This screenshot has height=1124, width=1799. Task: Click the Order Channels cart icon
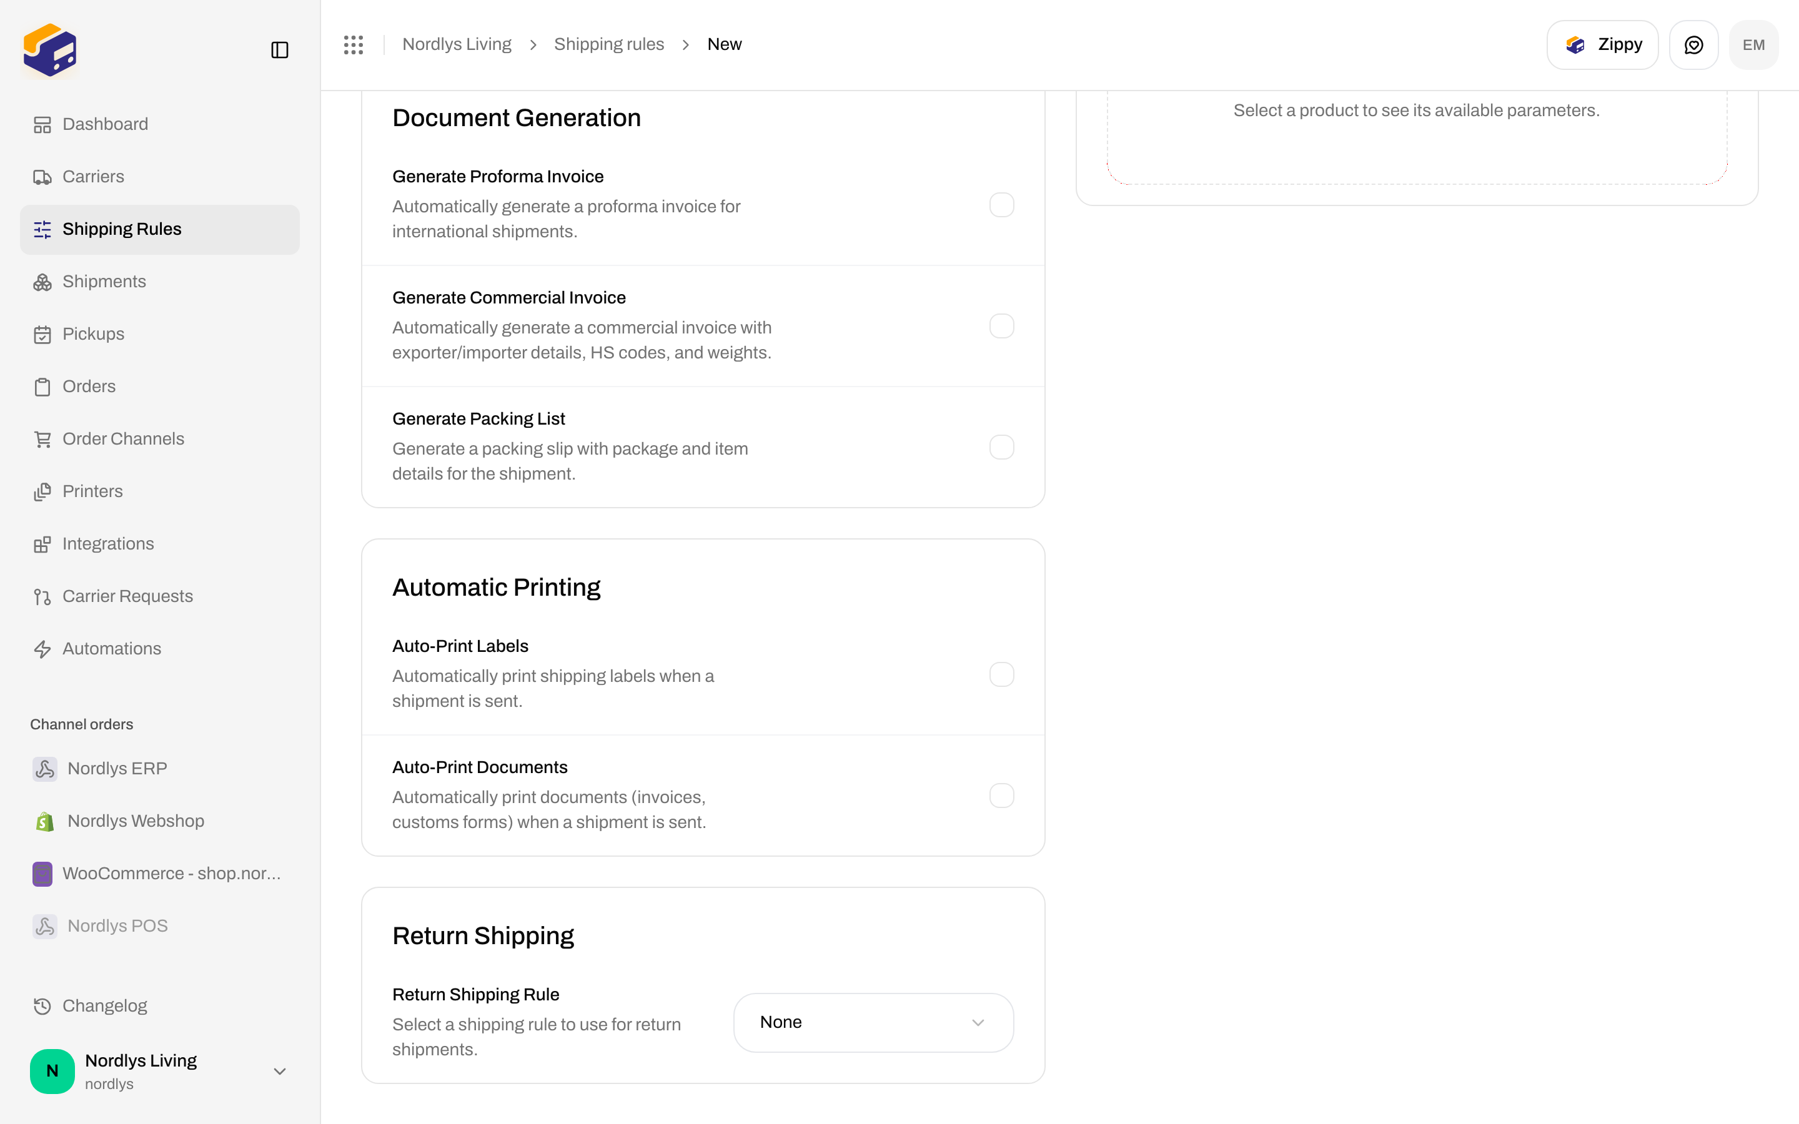[42, 440]
